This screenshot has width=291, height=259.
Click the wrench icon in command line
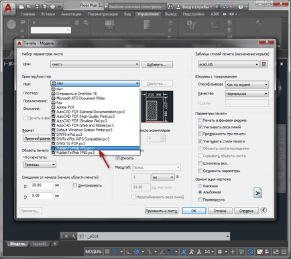[73, 236]
